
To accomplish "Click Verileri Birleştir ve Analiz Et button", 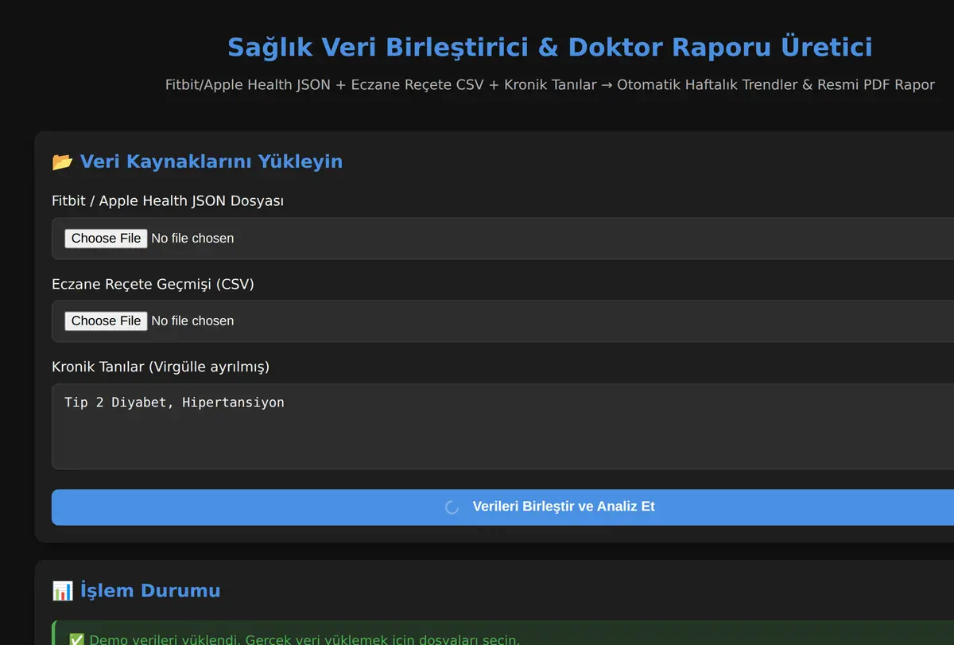I will 502,507.
